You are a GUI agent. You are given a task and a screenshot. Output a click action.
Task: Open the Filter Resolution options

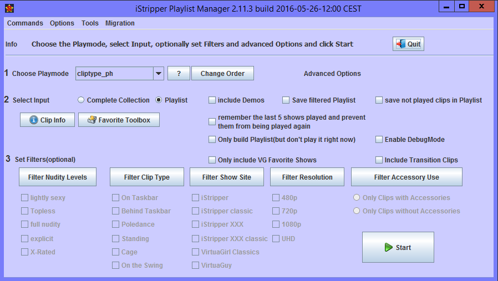click(x=307, y=177)
